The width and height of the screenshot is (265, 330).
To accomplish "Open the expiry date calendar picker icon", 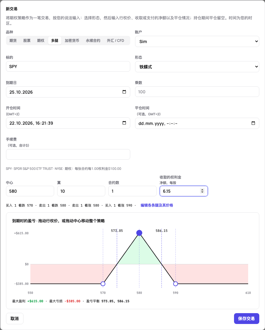I will [x=124, y=92].
